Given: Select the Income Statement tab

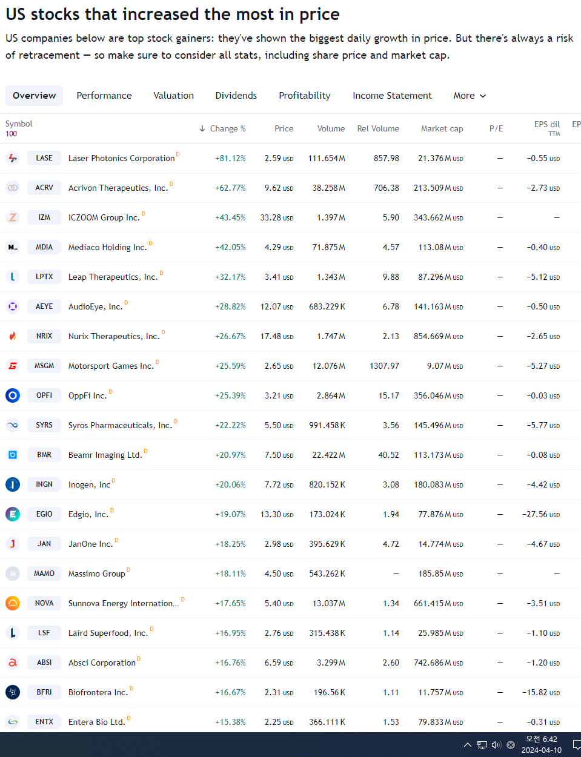Looking at the screenshot, I should (393, 96).
